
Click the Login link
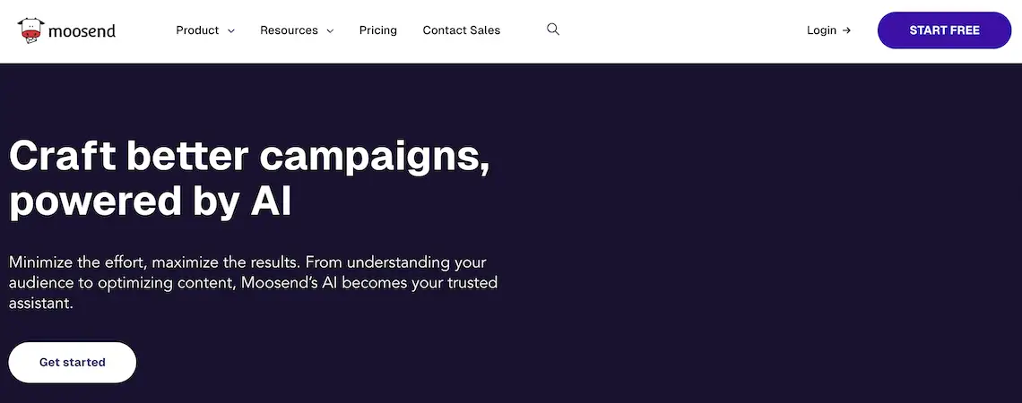click(x=821, y=30)
